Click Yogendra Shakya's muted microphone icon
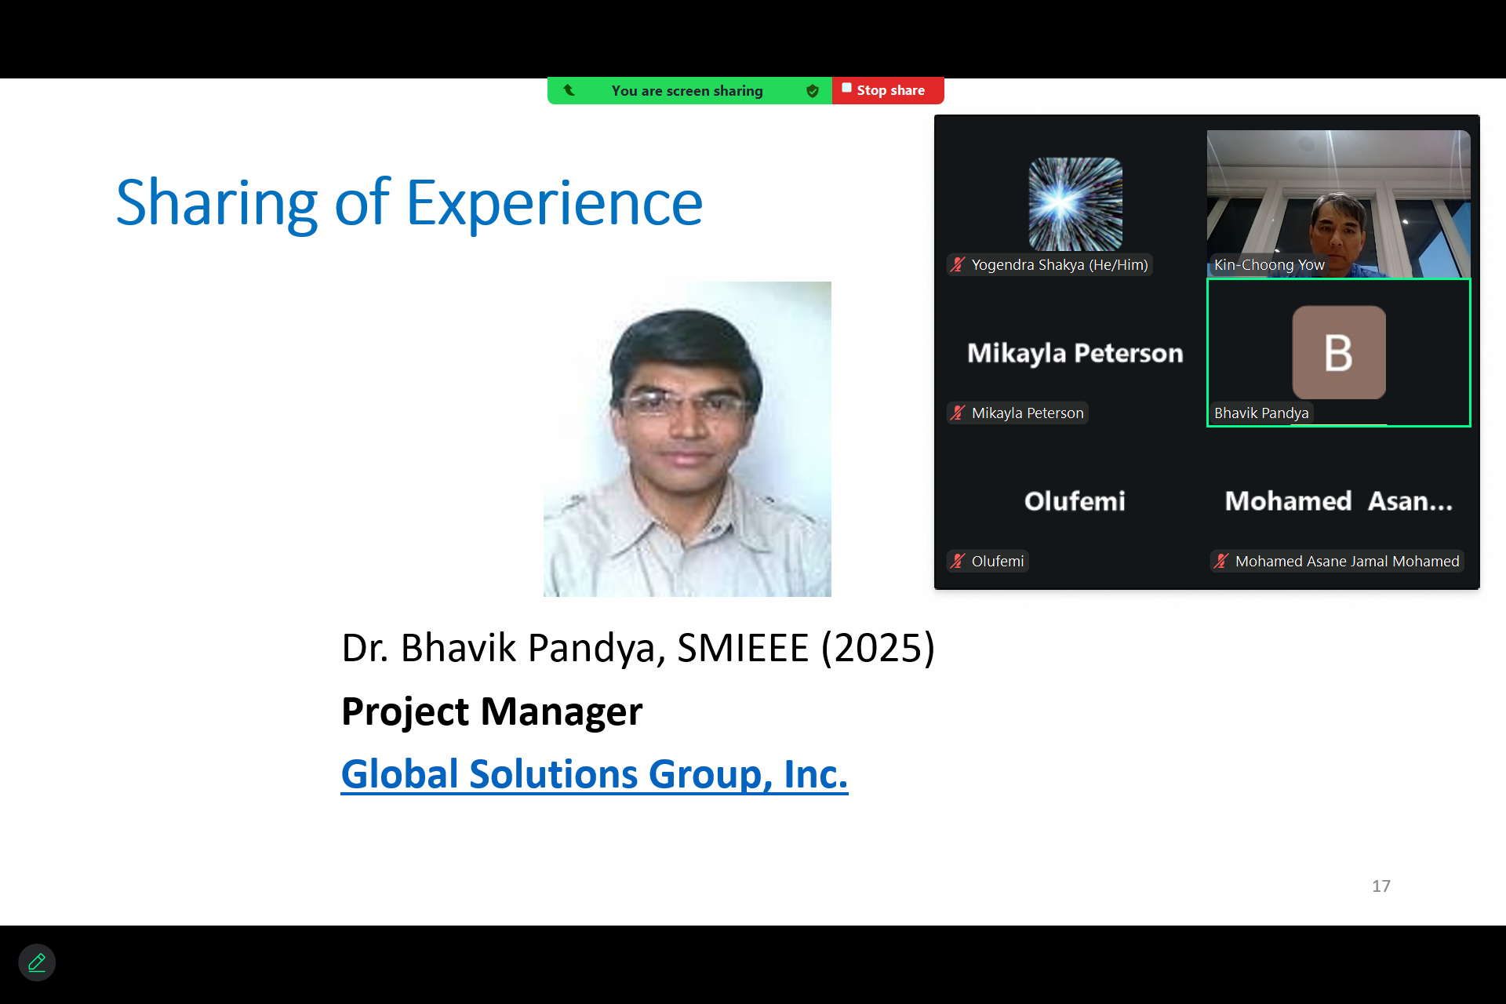This screenshot has height=1004, width=1506. coord(958,265)
